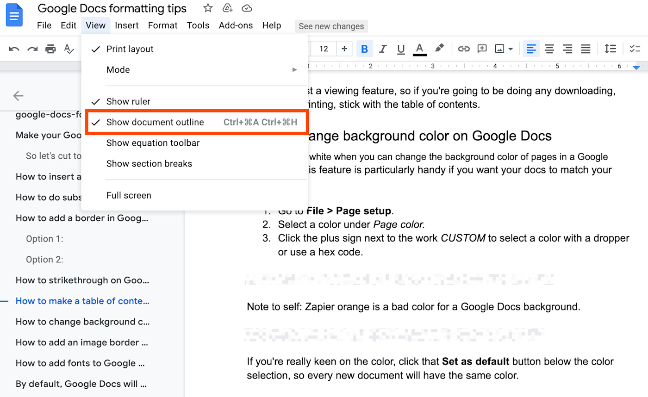Toggle bold formatting

point(365,49)
